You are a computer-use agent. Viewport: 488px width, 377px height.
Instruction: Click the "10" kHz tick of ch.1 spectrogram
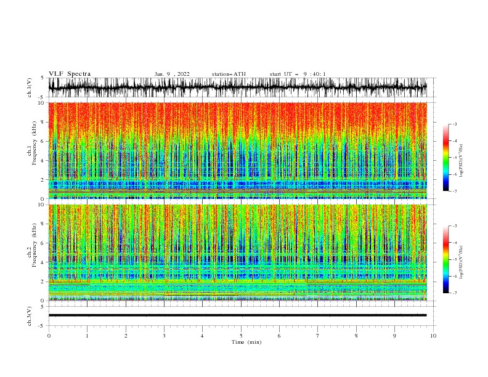[41, 103]
